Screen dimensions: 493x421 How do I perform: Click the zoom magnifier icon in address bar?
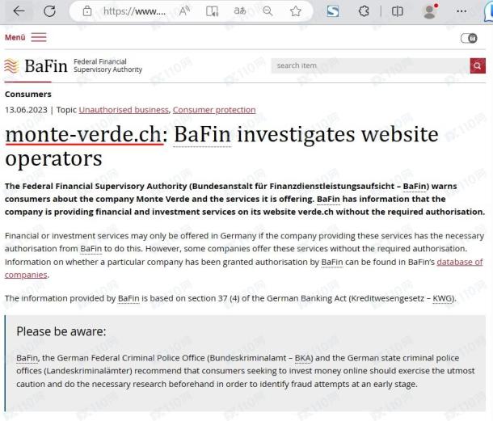(268, 11)
